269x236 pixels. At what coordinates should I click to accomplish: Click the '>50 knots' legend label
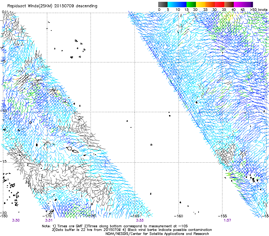[258, 10]
